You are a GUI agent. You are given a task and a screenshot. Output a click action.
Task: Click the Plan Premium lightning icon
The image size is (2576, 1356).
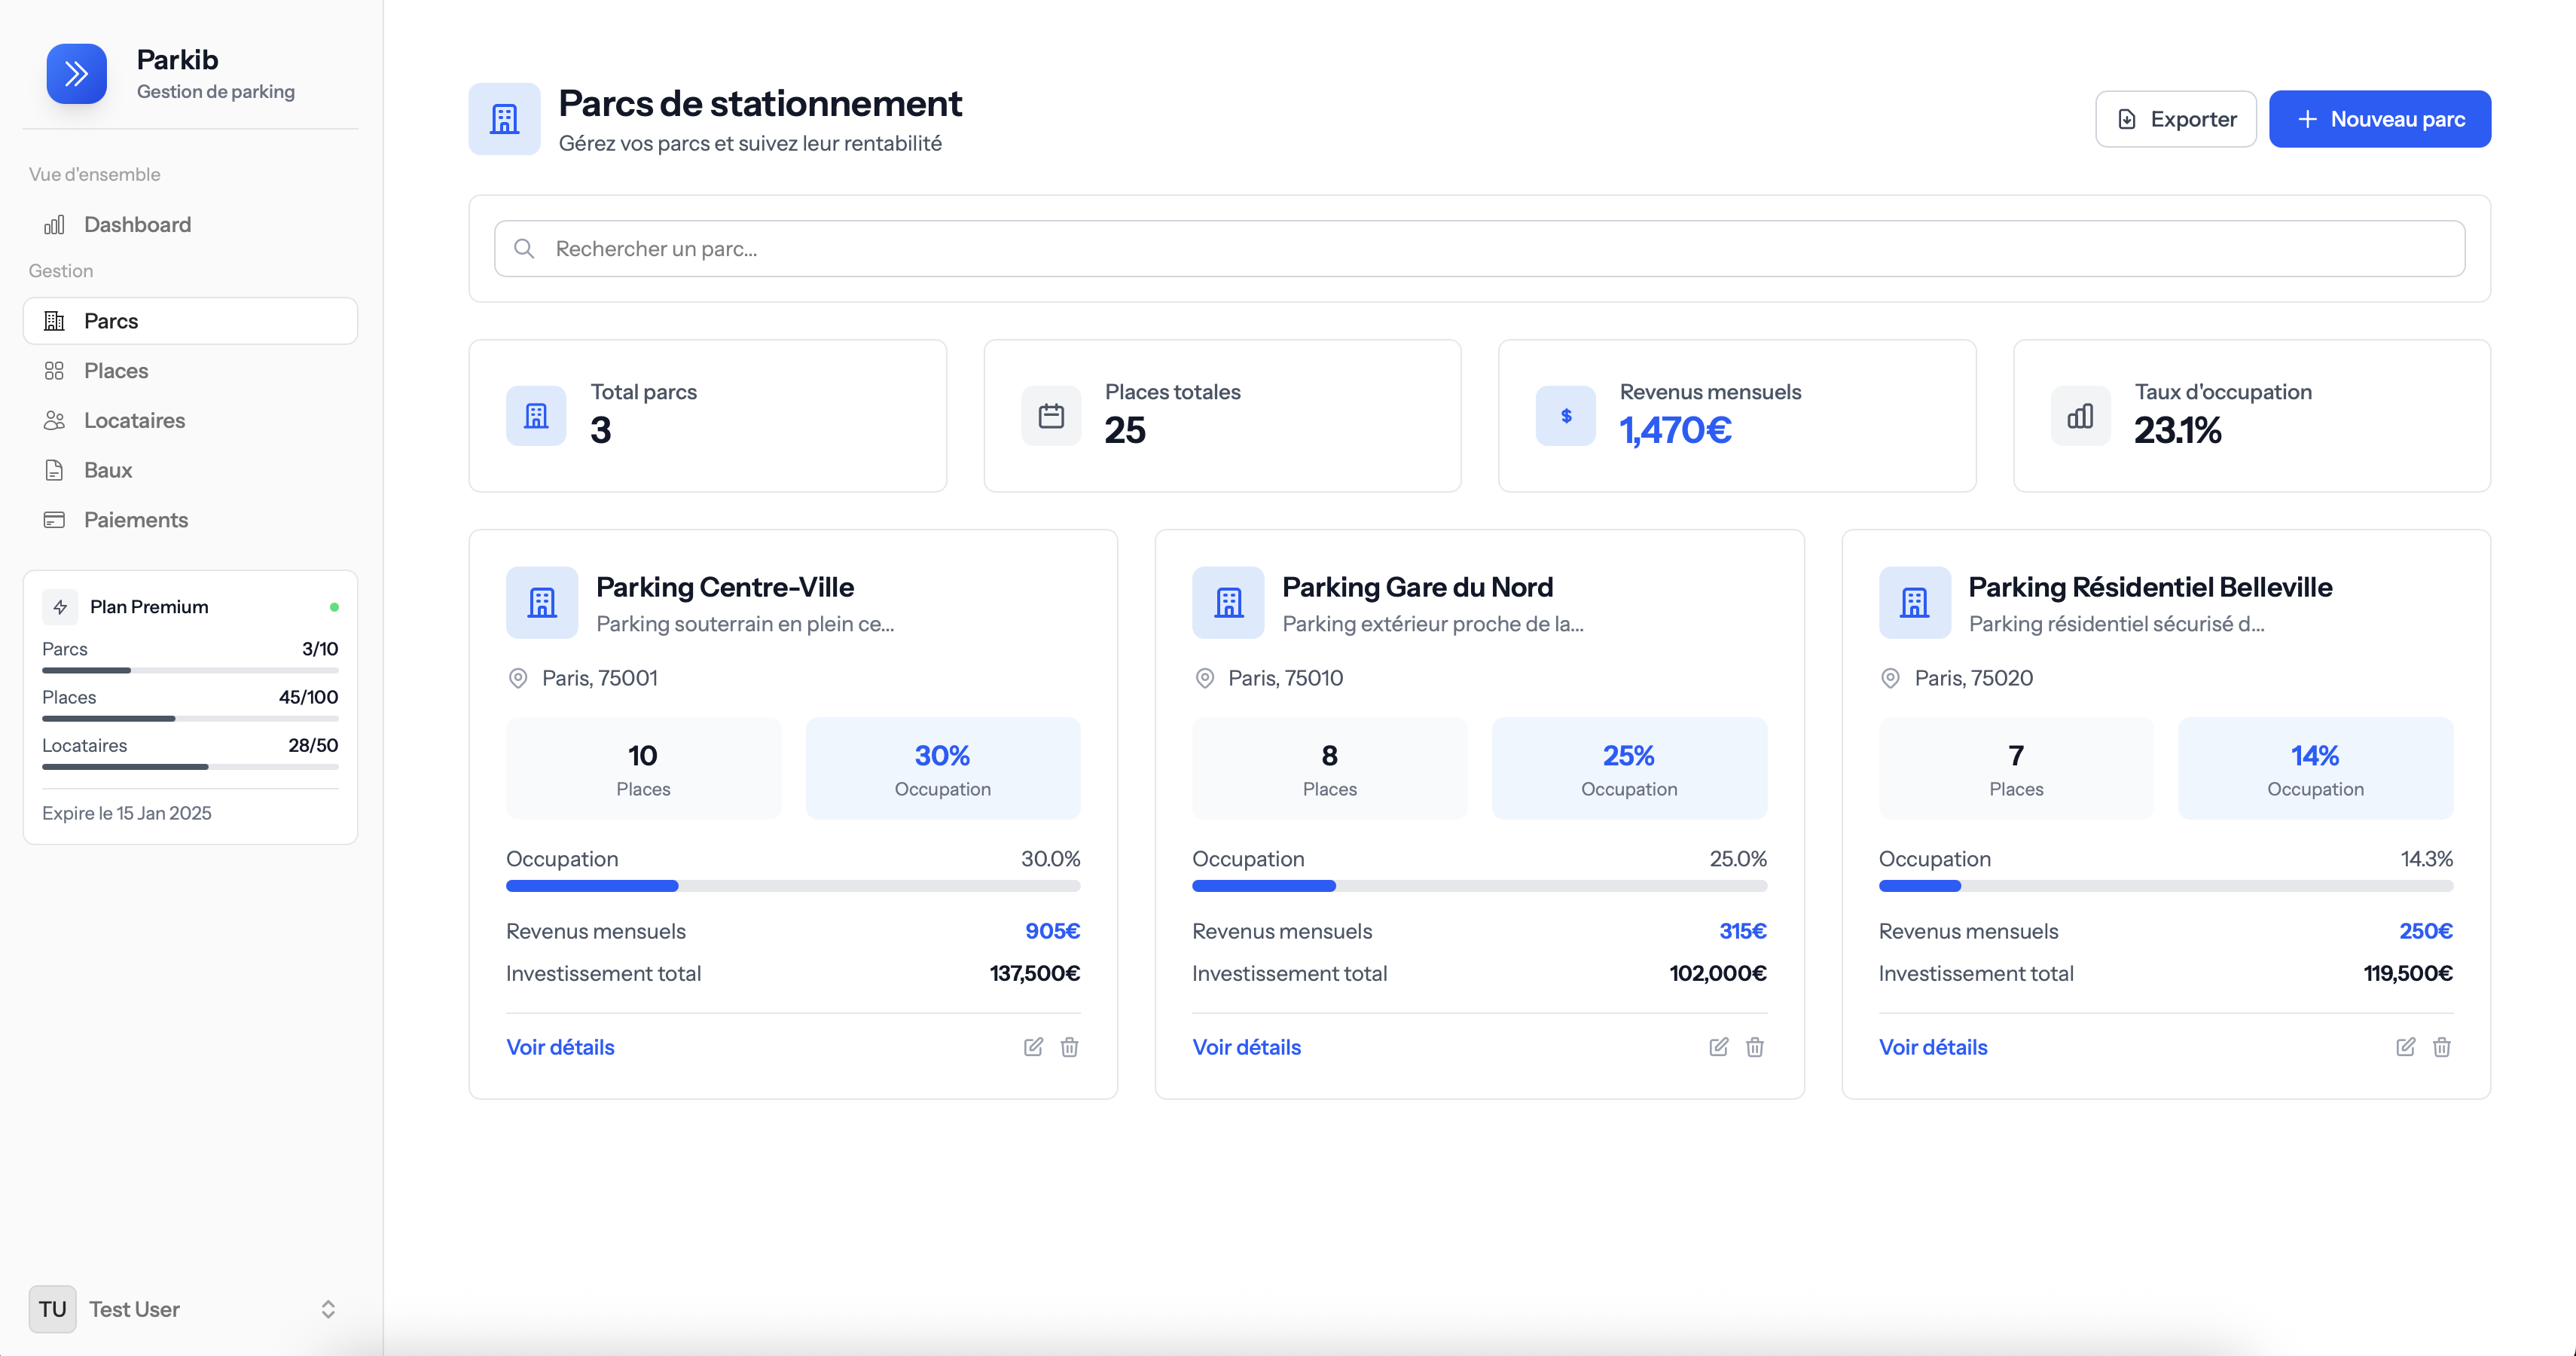pyautogui.click(x=60, y=607)
